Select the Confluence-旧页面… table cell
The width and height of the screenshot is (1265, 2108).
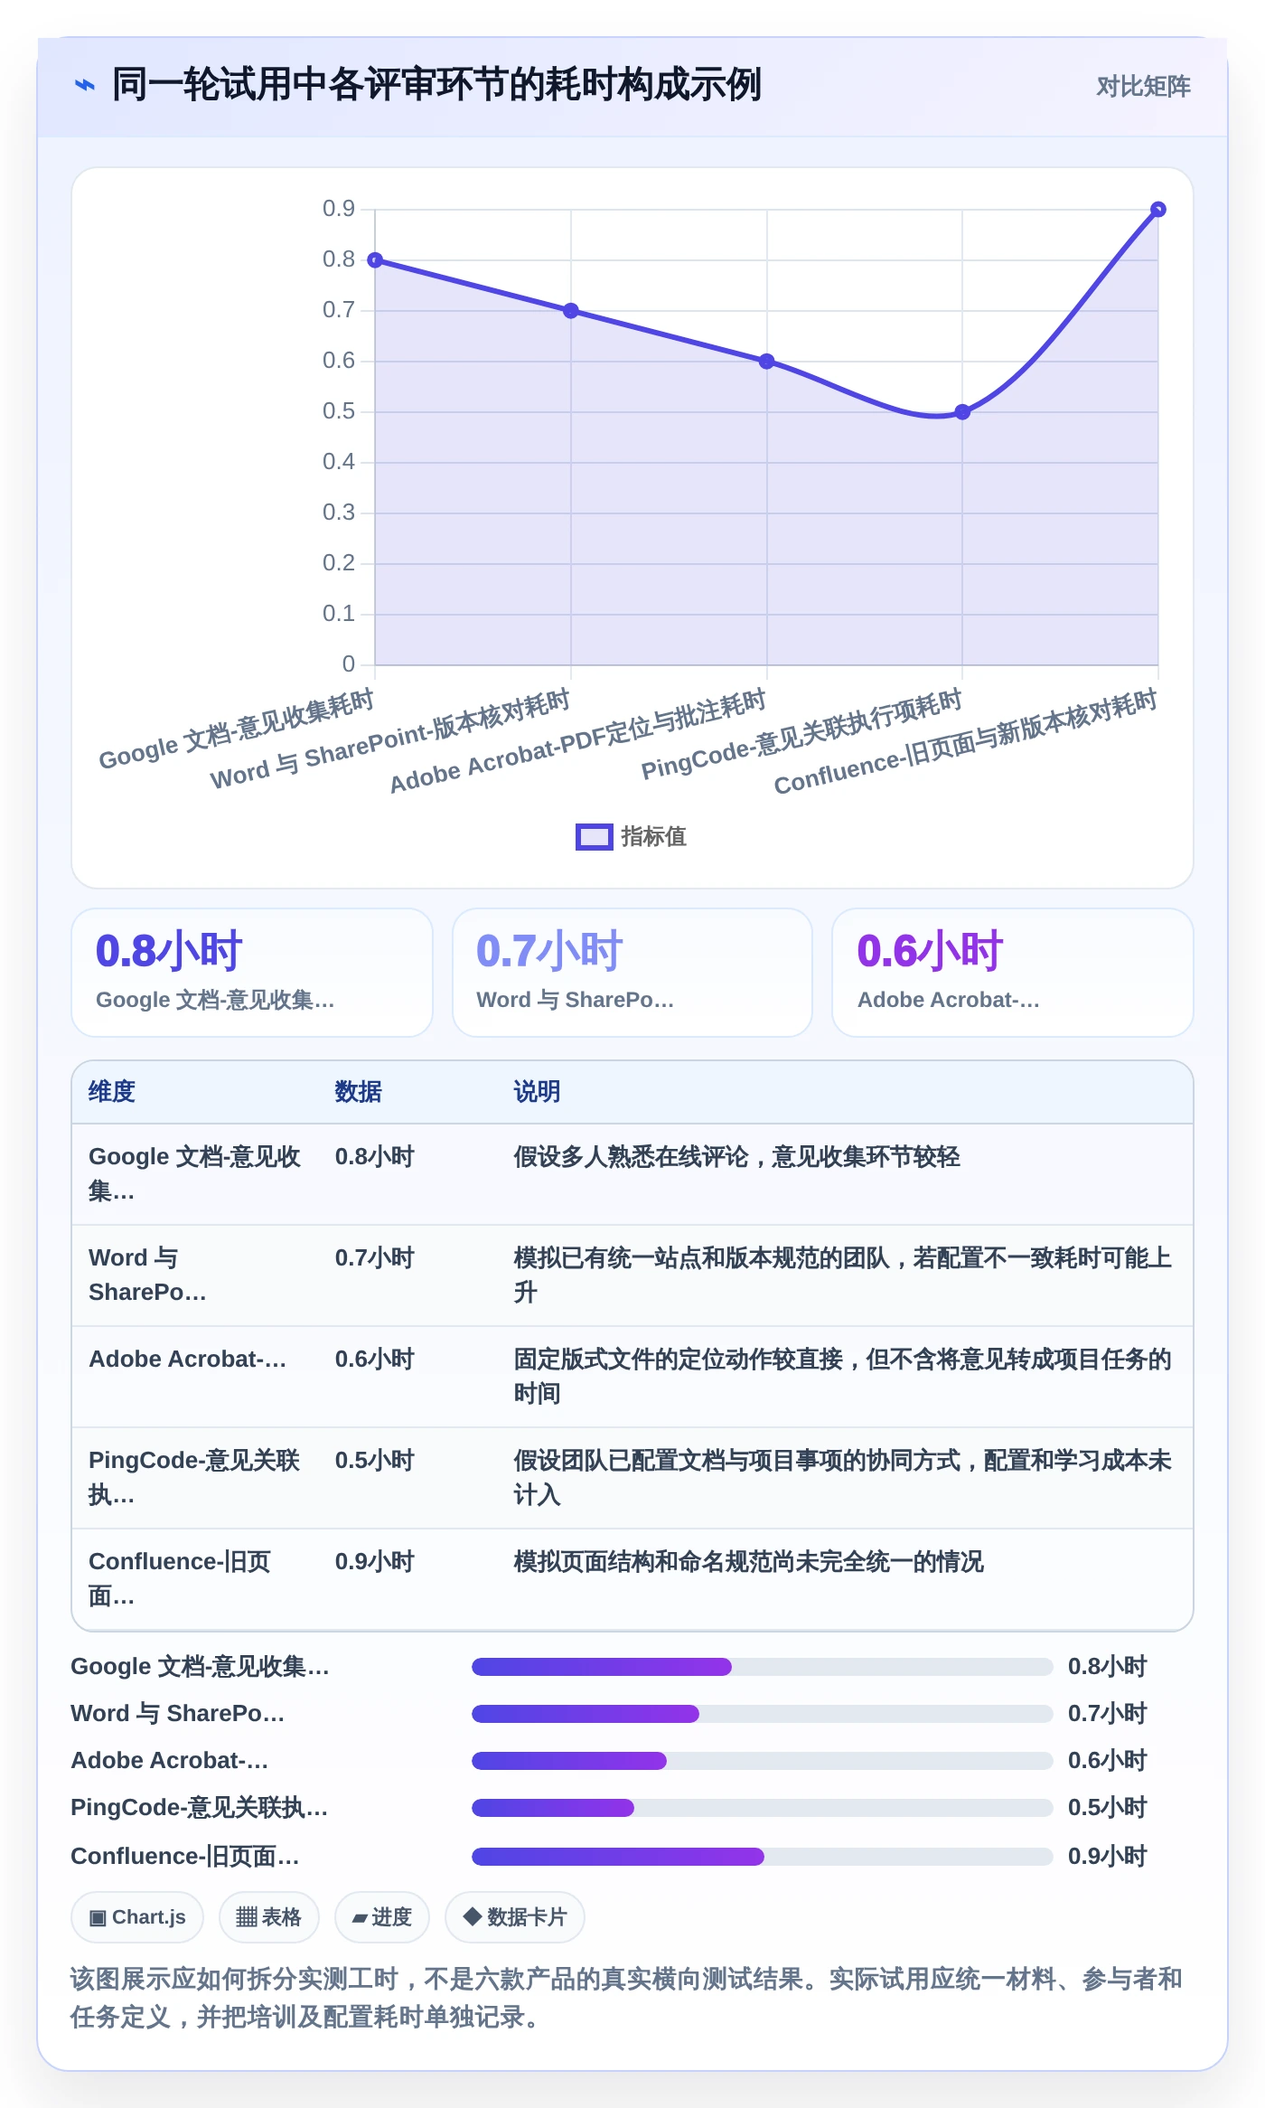195,1579
